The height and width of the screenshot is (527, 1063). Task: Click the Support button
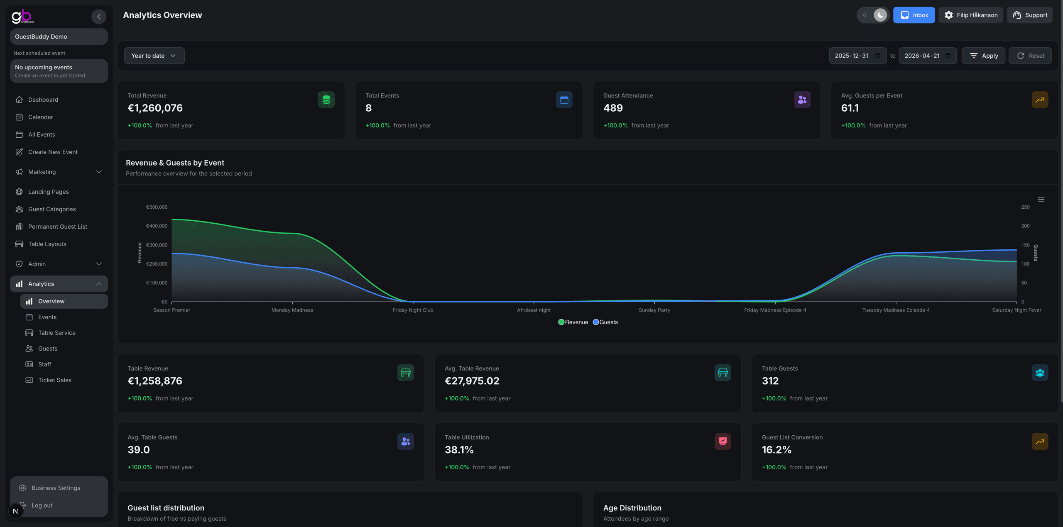coord(1029,15)
